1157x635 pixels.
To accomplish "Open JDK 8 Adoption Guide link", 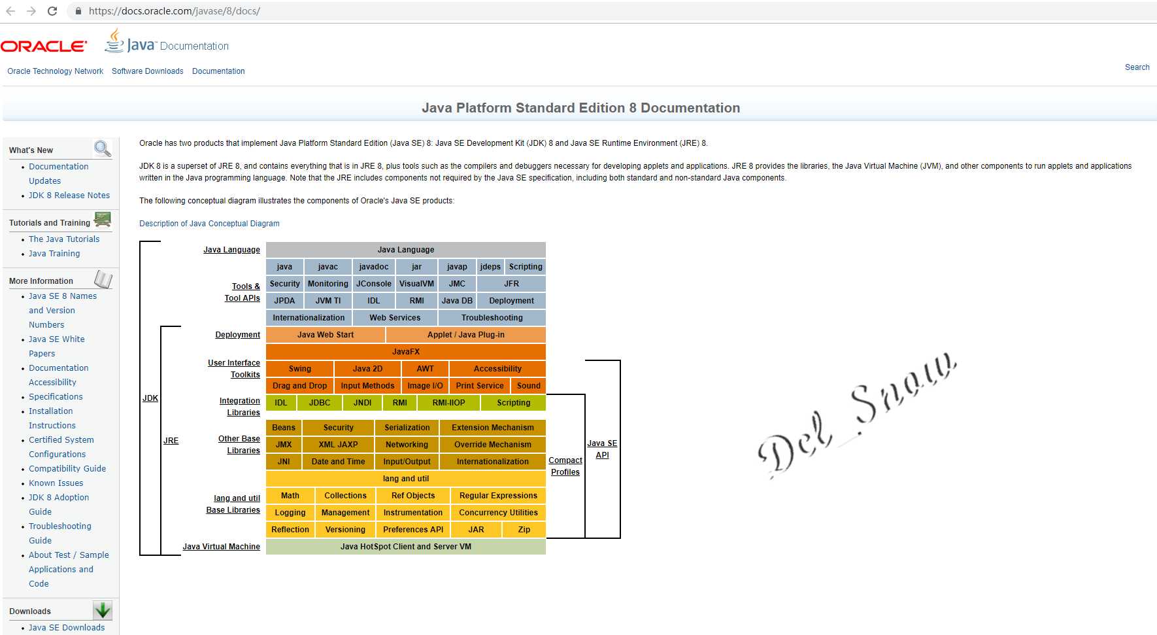I will pos(59,505).
